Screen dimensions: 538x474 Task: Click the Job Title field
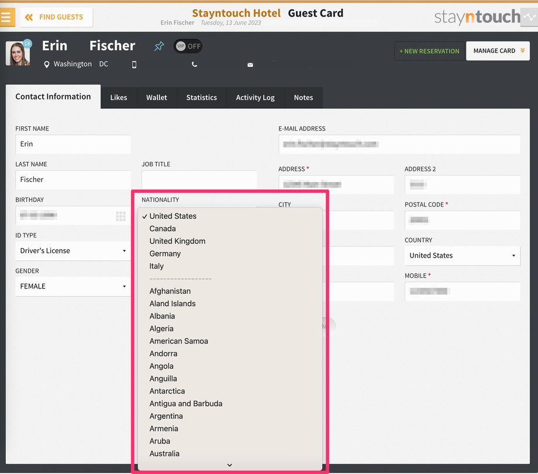tap(199, 180)
